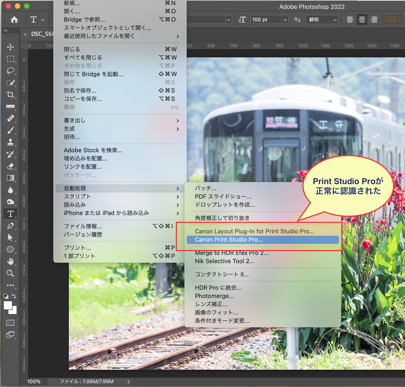The image size is (405, 387).
Task: Go to the Home screen
Action: click(14, 20)
